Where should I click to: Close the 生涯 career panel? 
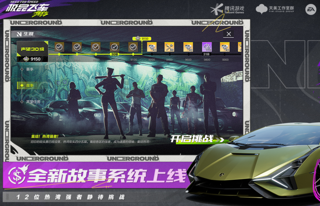(x=228, y=34)
